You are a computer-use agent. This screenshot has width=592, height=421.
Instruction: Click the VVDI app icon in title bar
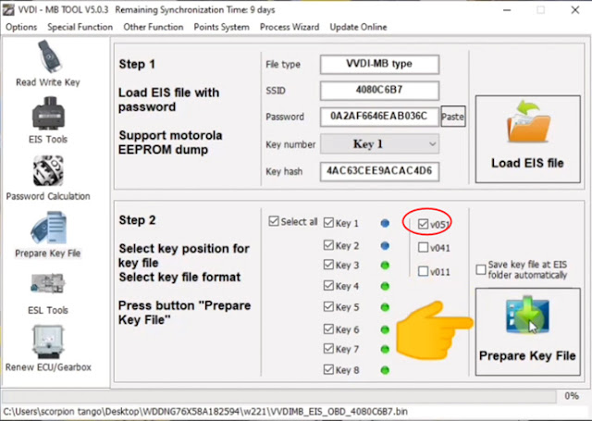click(x=8, y=10)
